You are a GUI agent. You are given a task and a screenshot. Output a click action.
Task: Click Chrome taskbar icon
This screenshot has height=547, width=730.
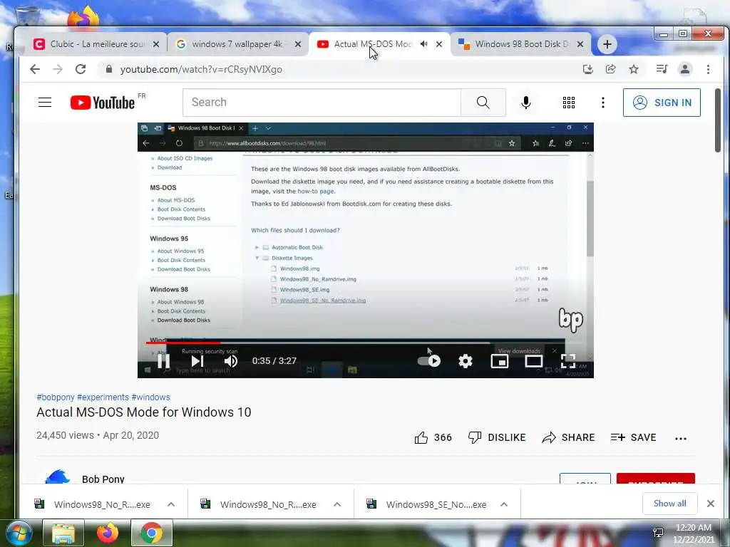[x=151, y=533]
